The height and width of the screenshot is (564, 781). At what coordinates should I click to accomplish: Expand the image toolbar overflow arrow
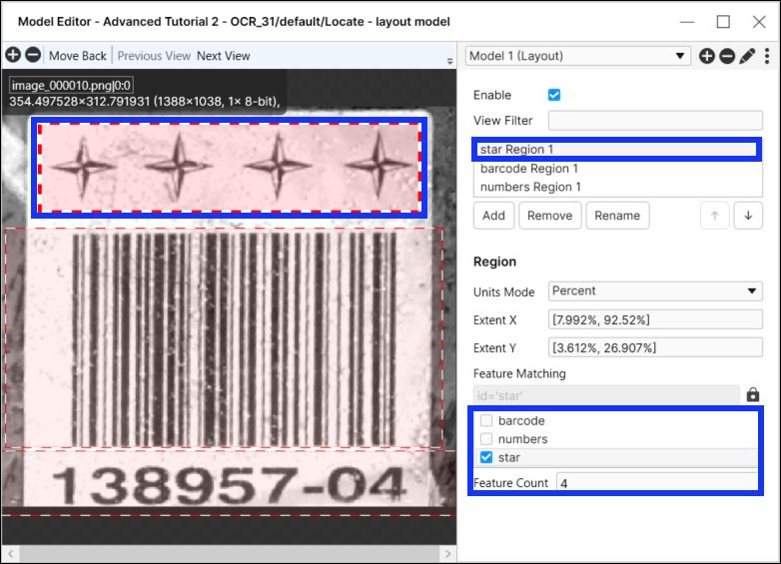(449, 61)
